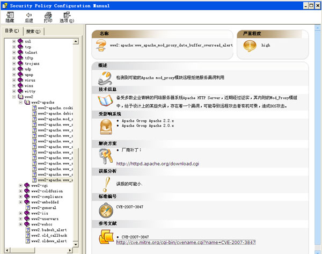Click the book technical info icon
322x254 pixels.
coord(106,101)
